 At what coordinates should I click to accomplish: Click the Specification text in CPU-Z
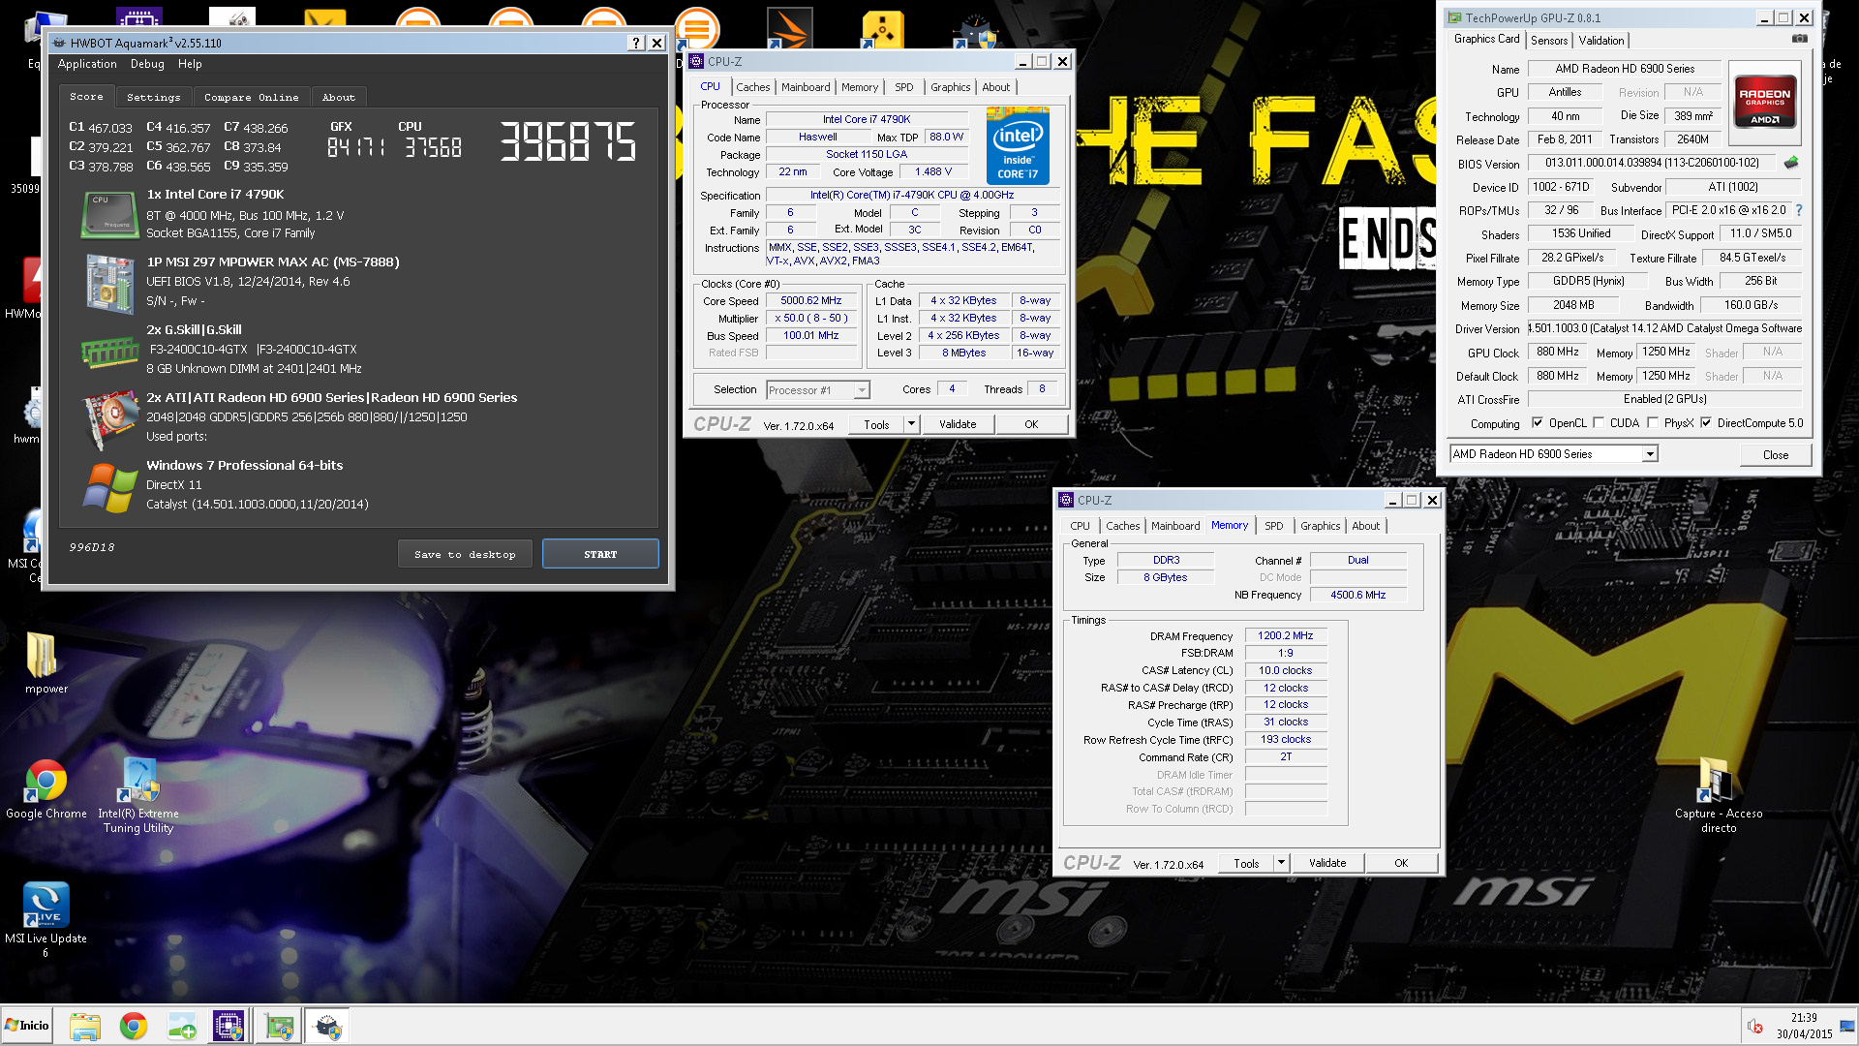coord(912,196)
